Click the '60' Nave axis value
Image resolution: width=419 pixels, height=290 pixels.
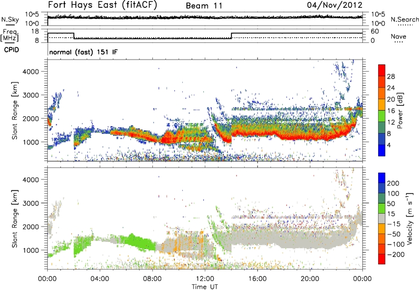point(375,31)
